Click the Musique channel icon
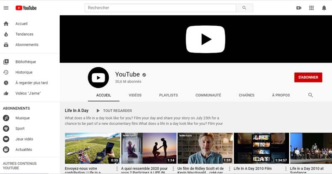Screen dimensions: 332x174 (x=6, y=118)
